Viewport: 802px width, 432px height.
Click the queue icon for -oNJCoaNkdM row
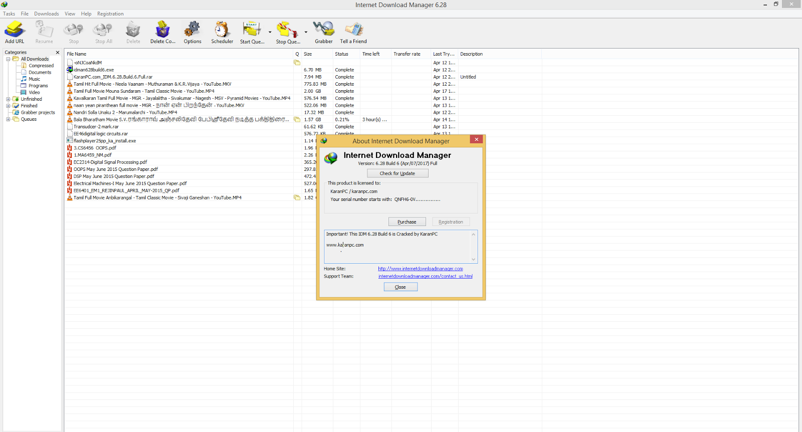click(x=297, y=63)
